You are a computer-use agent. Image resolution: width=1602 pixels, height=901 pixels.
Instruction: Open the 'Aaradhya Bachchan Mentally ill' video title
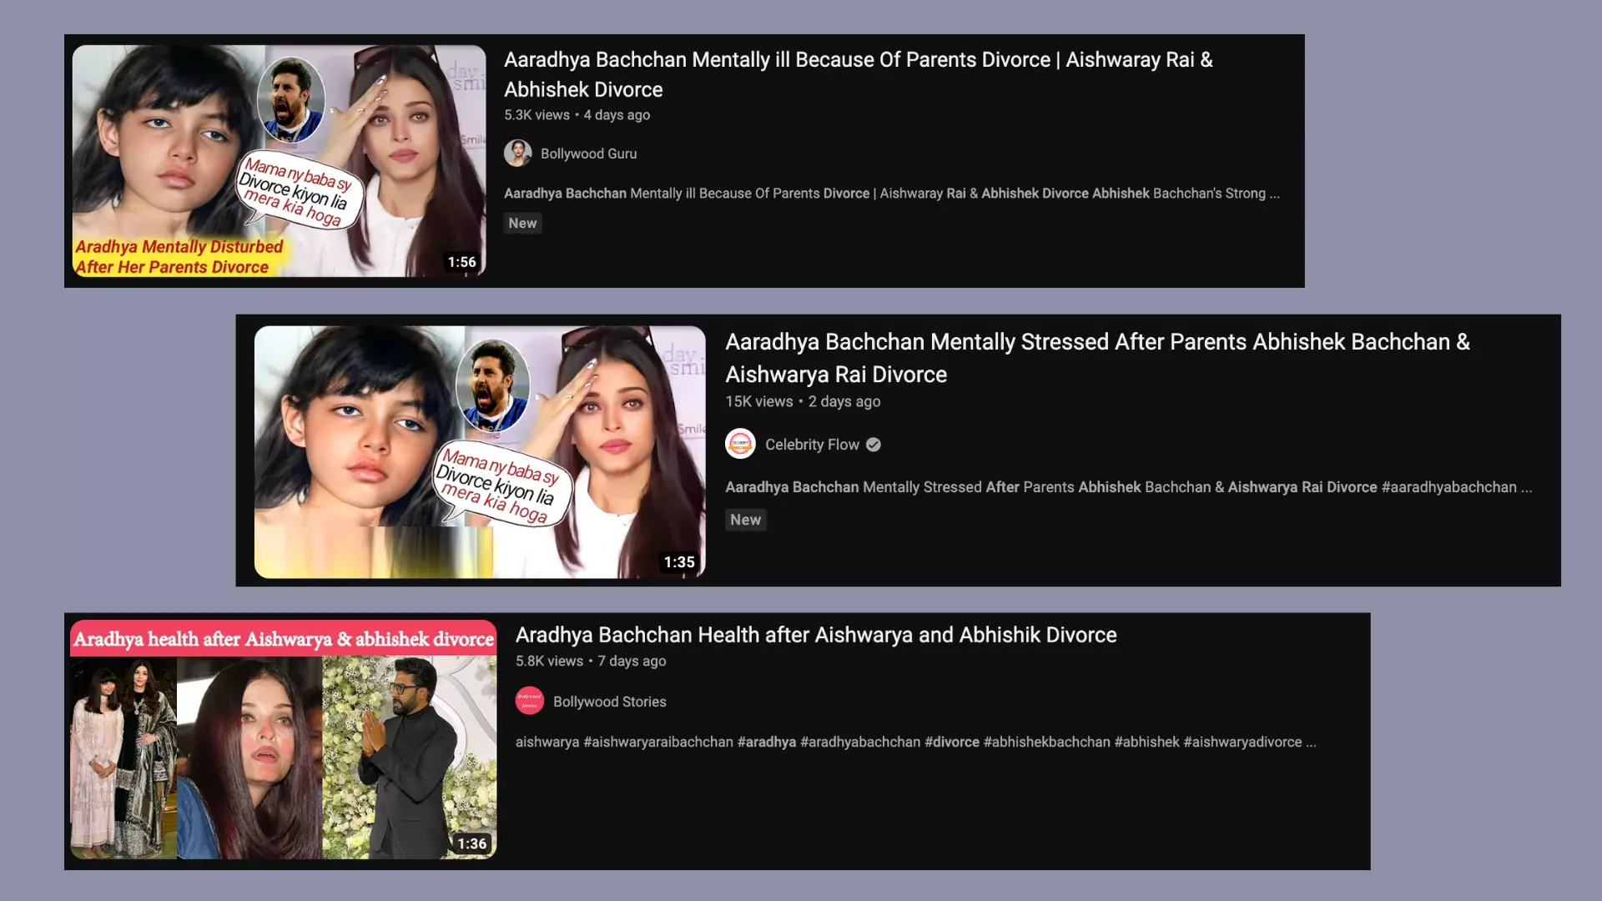(858, 75)
